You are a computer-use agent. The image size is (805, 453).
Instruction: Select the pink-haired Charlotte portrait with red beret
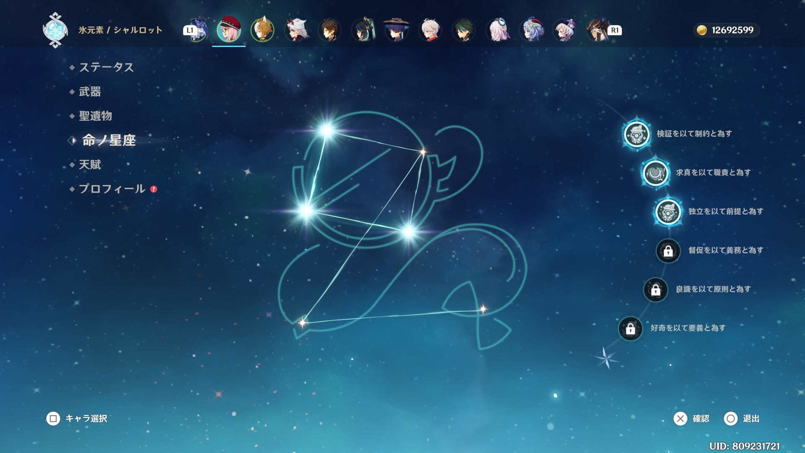coord(229,30)
